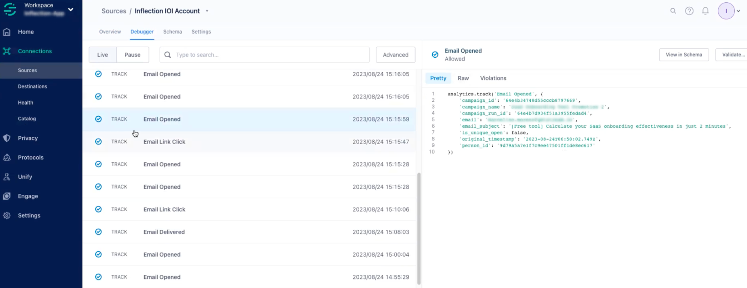The image size is (747, 288).
Task: Switch to the Schema tab
Action: pyautogui.click(x=173, y=32)
